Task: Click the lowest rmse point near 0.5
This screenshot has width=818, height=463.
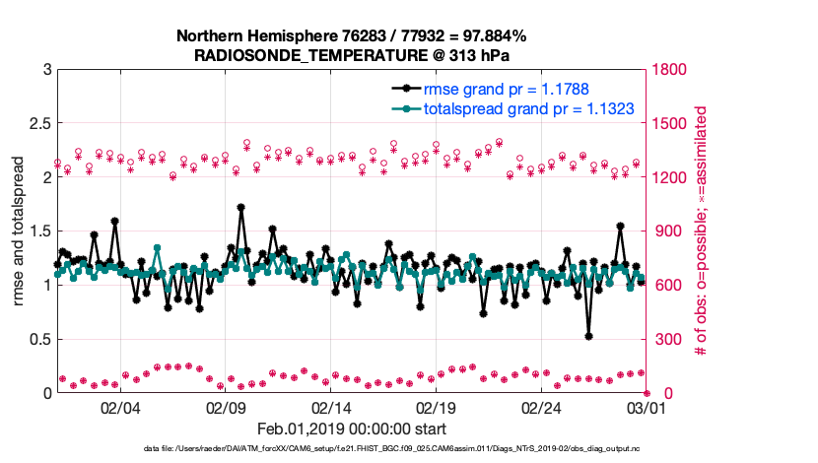Action: 588,336
